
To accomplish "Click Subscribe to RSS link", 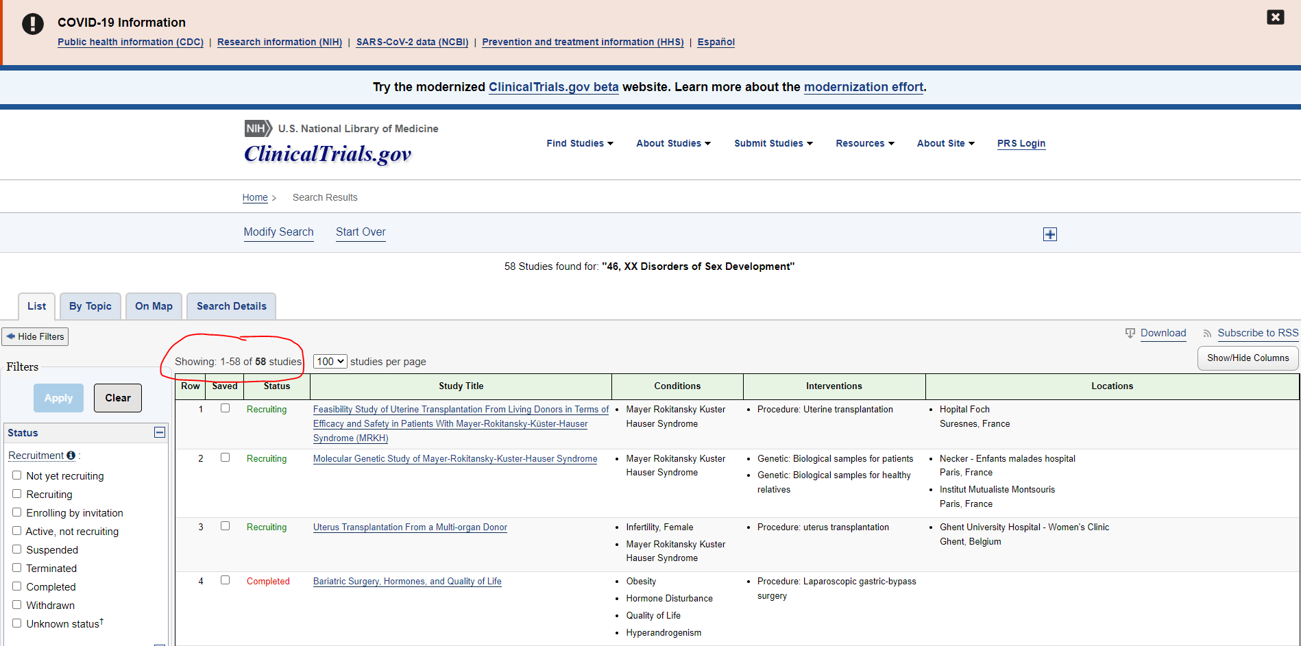I will point(1258,333).
